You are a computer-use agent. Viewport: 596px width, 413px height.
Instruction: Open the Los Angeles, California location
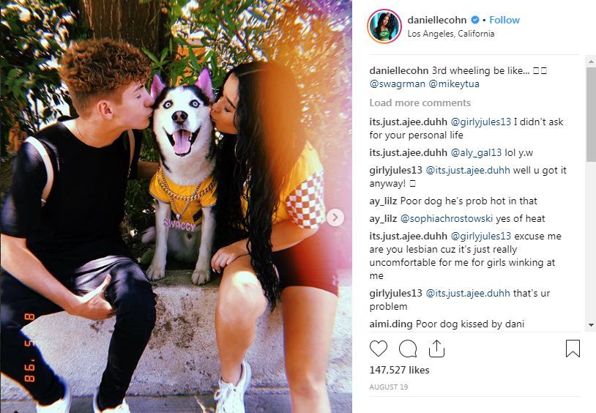451,34
